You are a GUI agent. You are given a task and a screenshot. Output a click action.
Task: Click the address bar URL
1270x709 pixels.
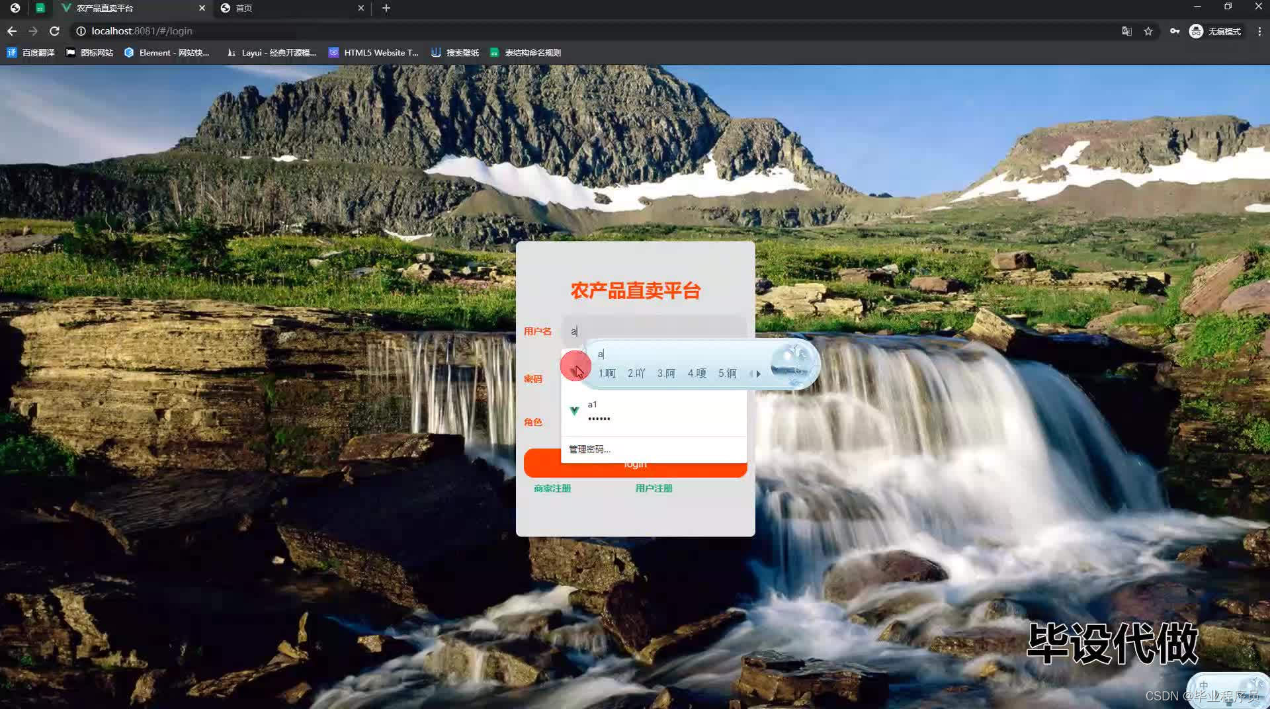click(142, 31)
